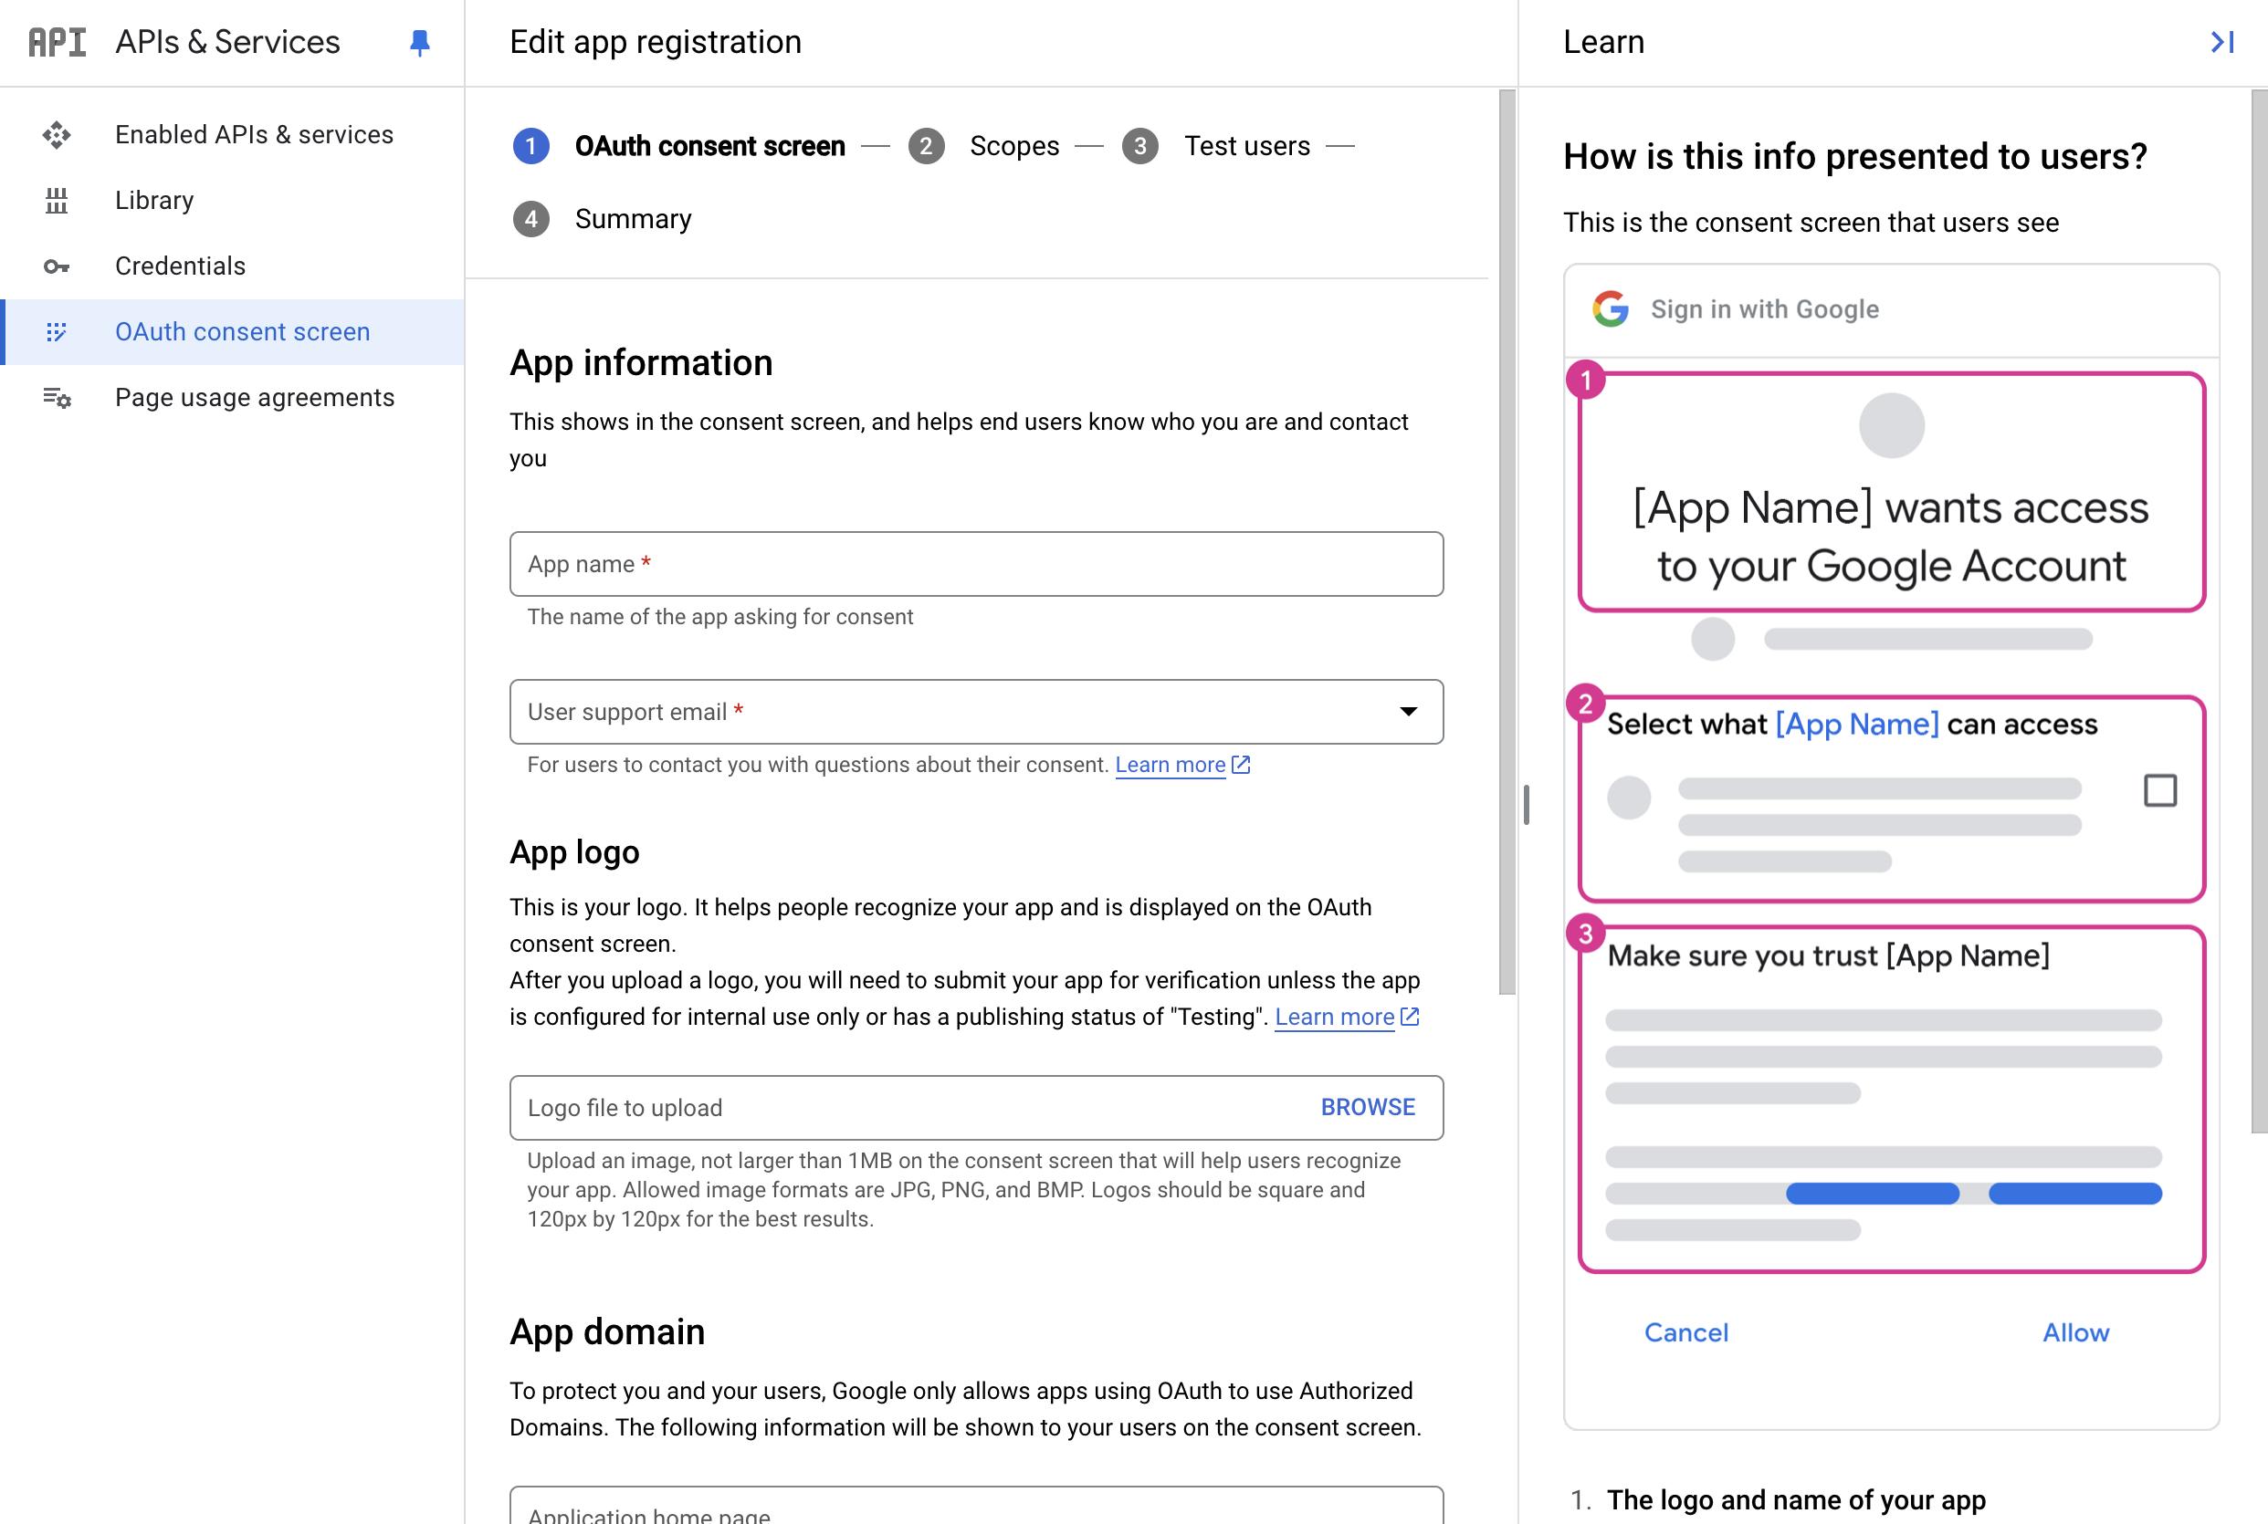Viewport: 2268px width, 1524px height.
Task: Click the App name input field
Action: 977,563
